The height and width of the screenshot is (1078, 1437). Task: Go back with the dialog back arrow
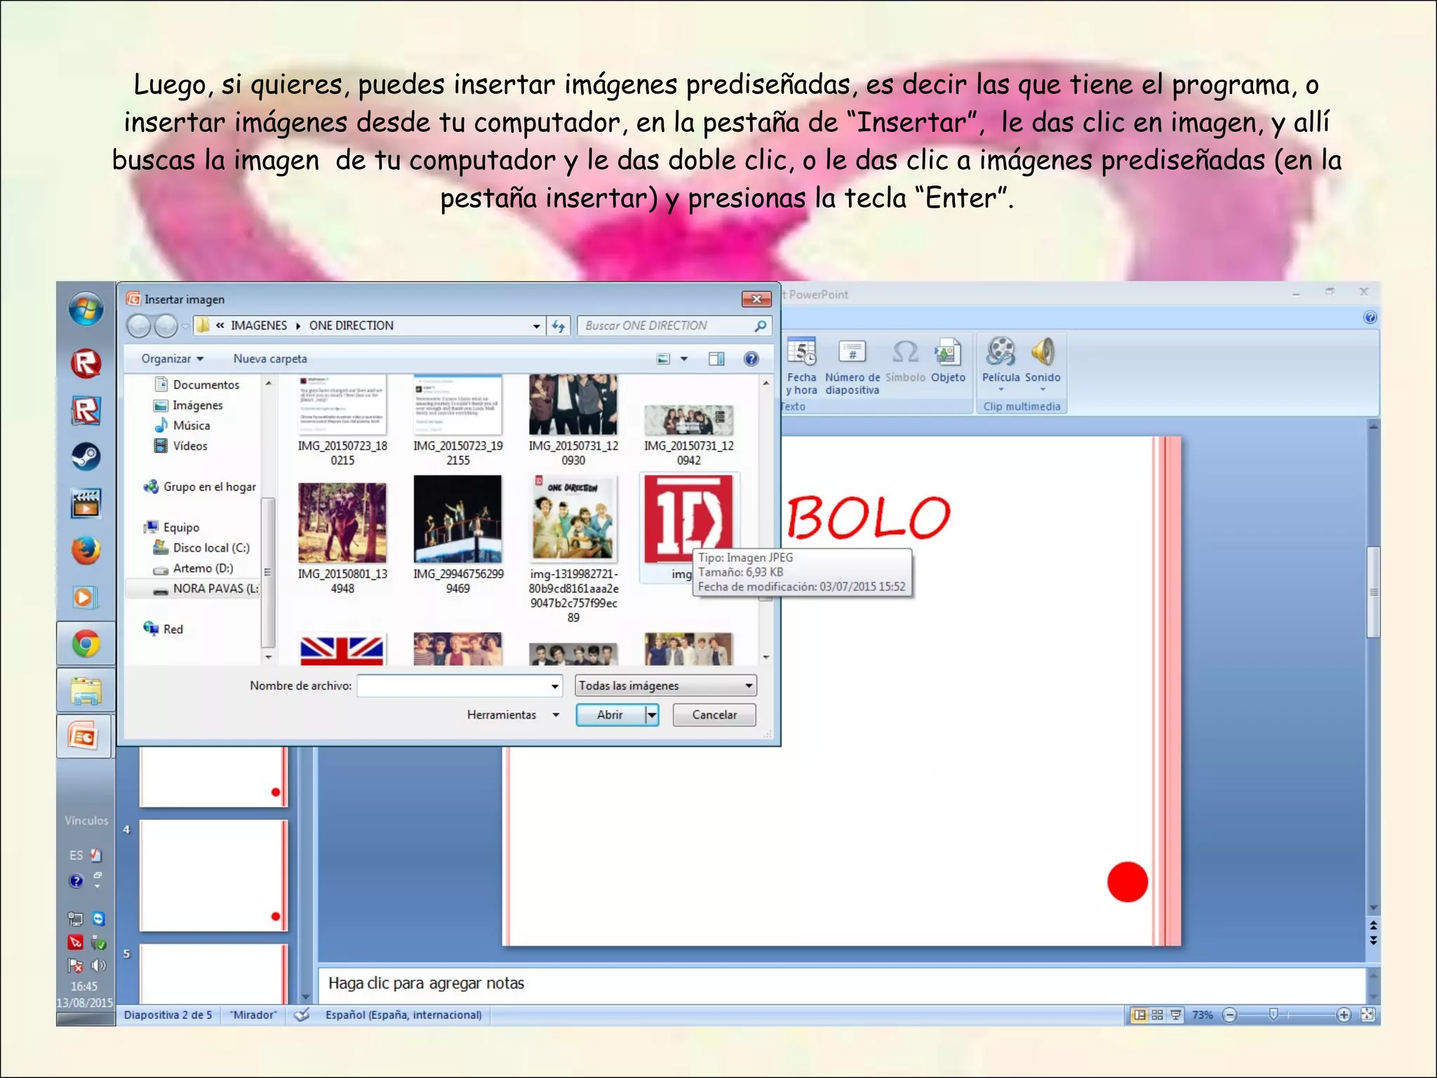click(139, 326)
